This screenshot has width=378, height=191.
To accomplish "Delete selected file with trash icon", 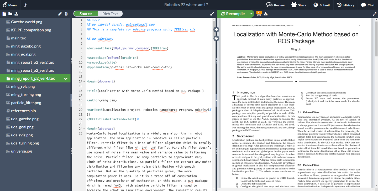I will point(66,14).
